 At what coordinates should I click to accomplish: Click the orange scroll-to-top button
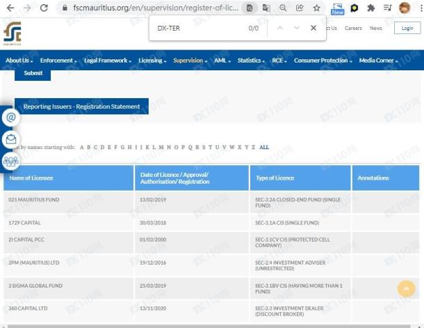pos(406,289)
